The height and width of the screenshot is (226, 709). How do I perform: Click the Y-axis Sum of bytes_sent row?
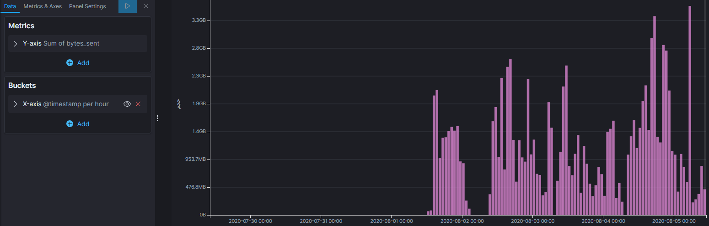pos(78,43)
